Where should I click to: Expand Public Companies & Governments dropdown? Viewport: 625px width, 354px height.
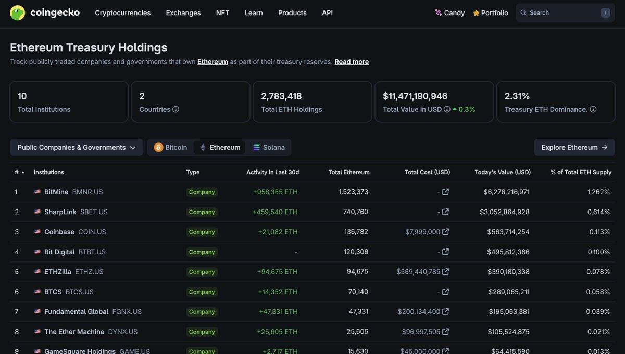pos(77,147)
